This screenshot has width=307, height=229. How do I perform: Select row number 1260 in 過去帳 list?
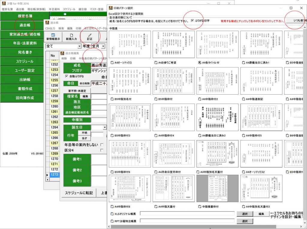click(x=54, y=106)
